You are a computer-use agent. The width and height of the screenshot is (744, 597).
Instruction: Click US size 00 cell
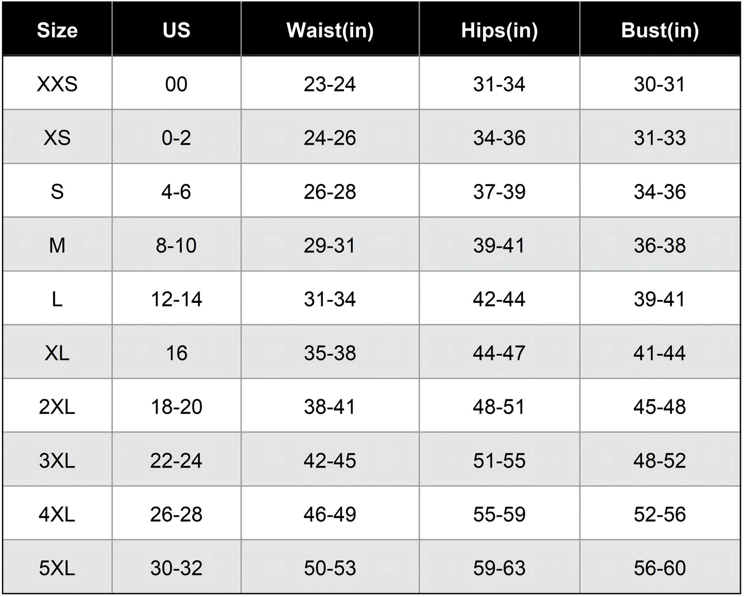(x=177, y=83)
